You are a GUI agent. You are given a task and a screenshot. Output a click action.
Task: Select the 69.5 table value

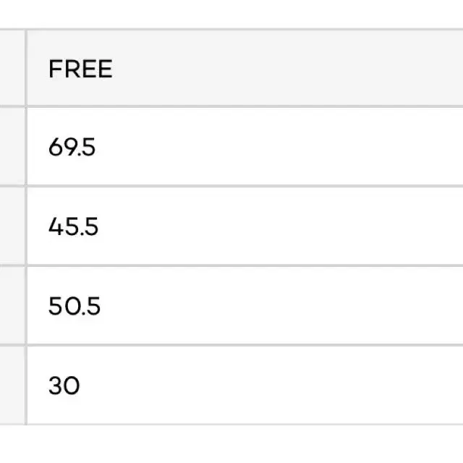[72, 147]
